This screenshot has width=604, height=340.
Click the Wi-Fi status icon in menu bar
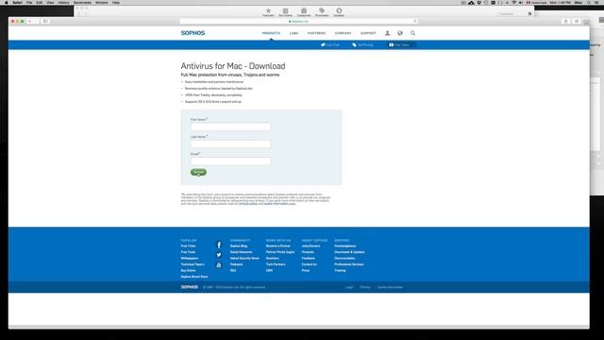[x=513, y=2]
